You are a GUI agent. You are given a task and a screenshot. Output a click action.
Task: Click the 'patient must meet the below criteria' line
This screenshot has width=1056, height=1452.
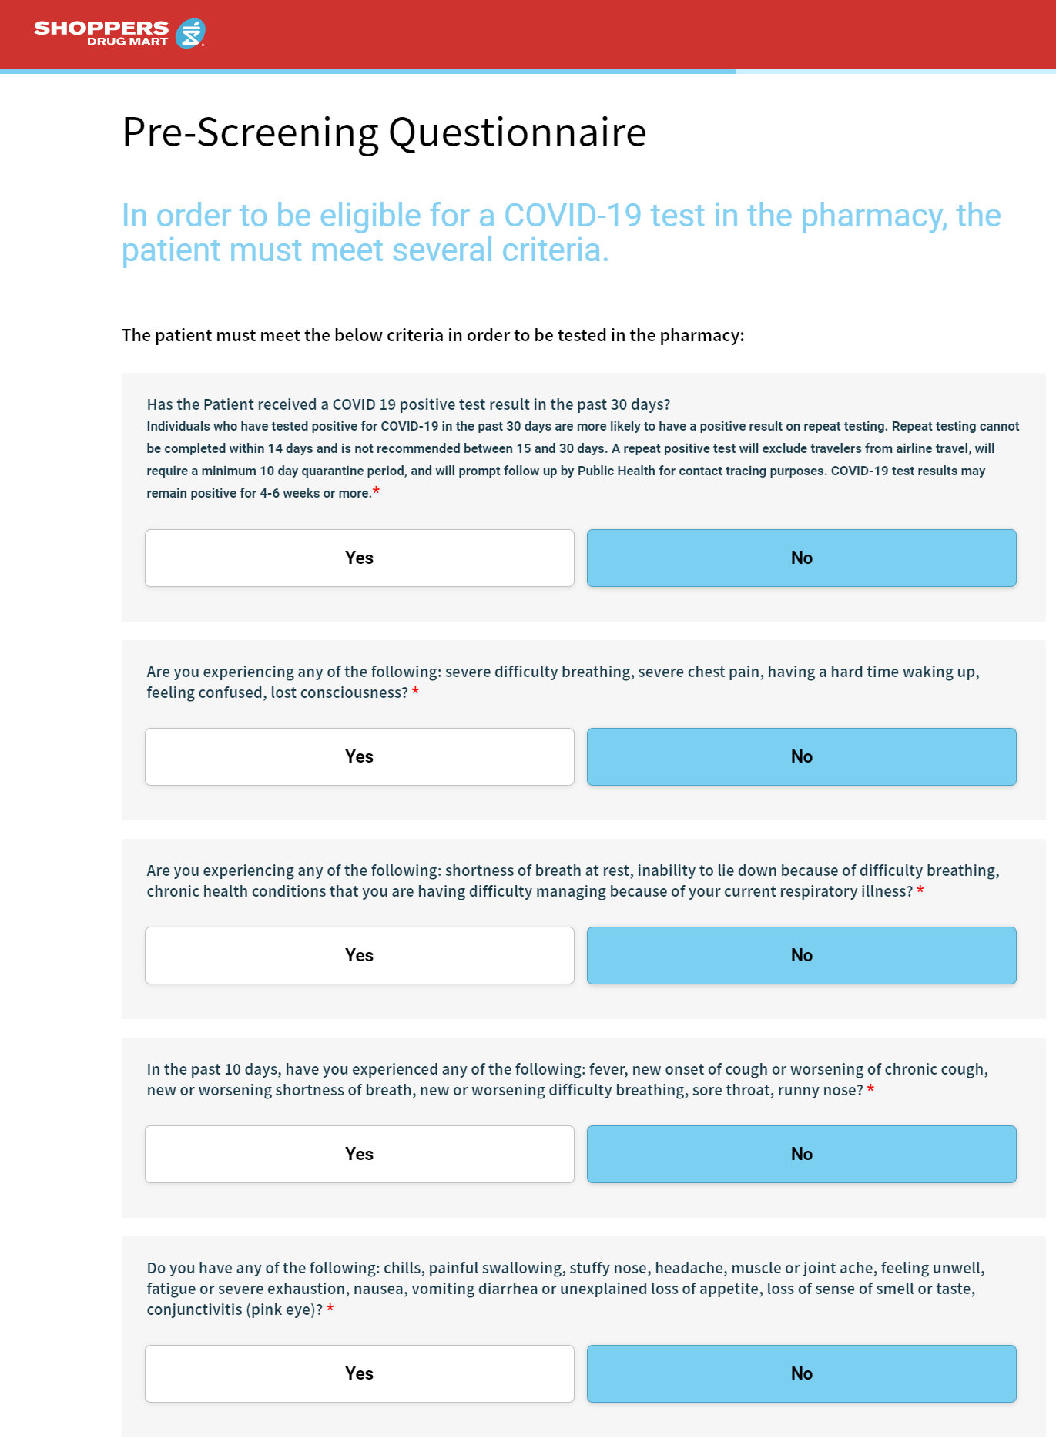point(433,335)
